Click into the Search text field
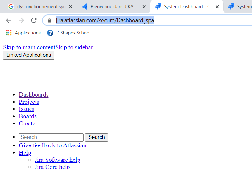The height and width of the screenshot is (169, 252). 51,137
